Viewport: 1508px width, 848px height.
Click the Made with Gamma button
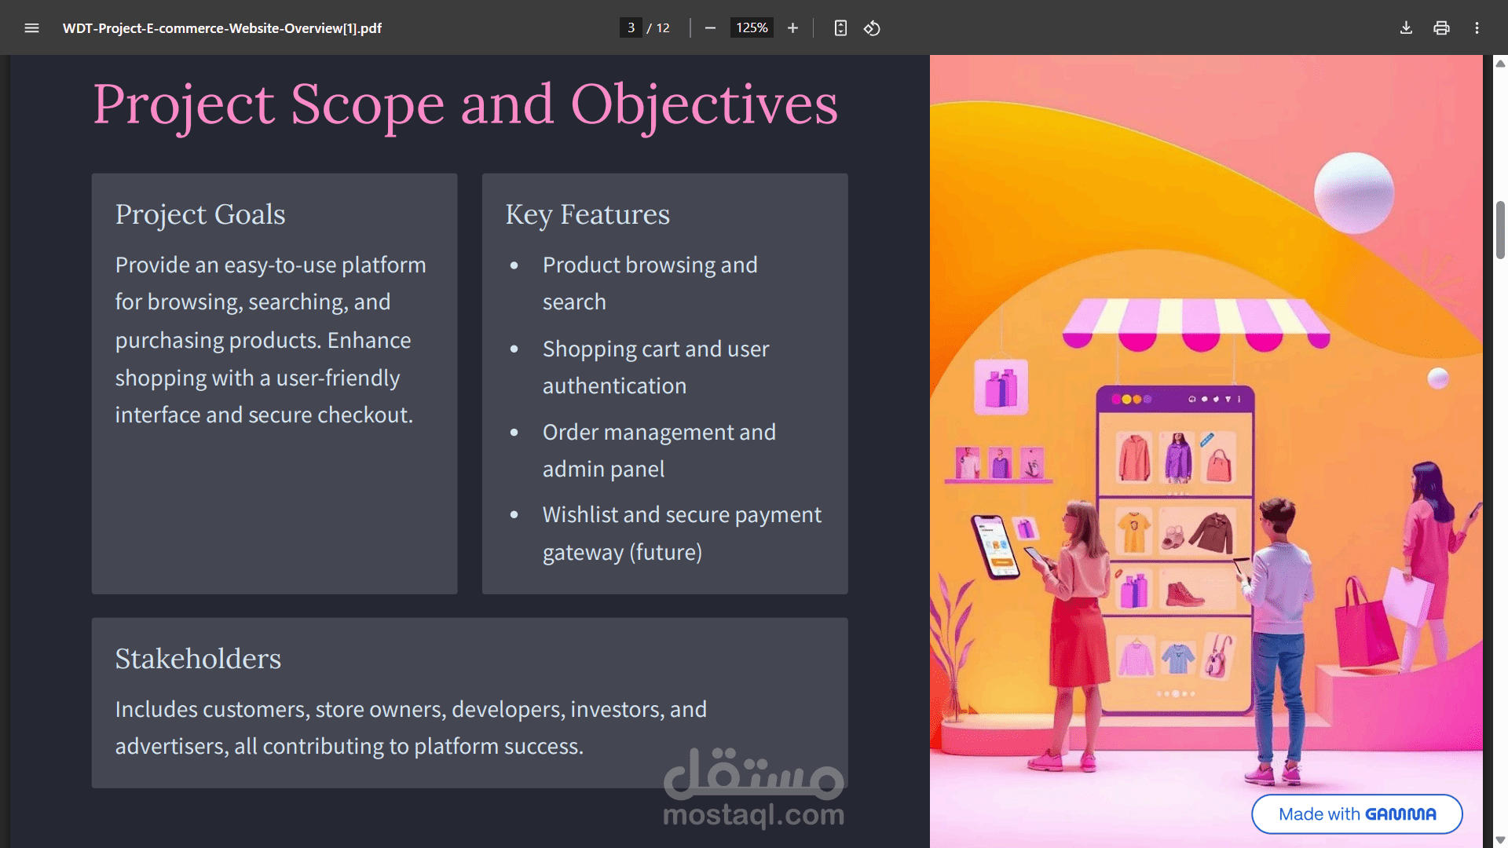click(1356, 814)
